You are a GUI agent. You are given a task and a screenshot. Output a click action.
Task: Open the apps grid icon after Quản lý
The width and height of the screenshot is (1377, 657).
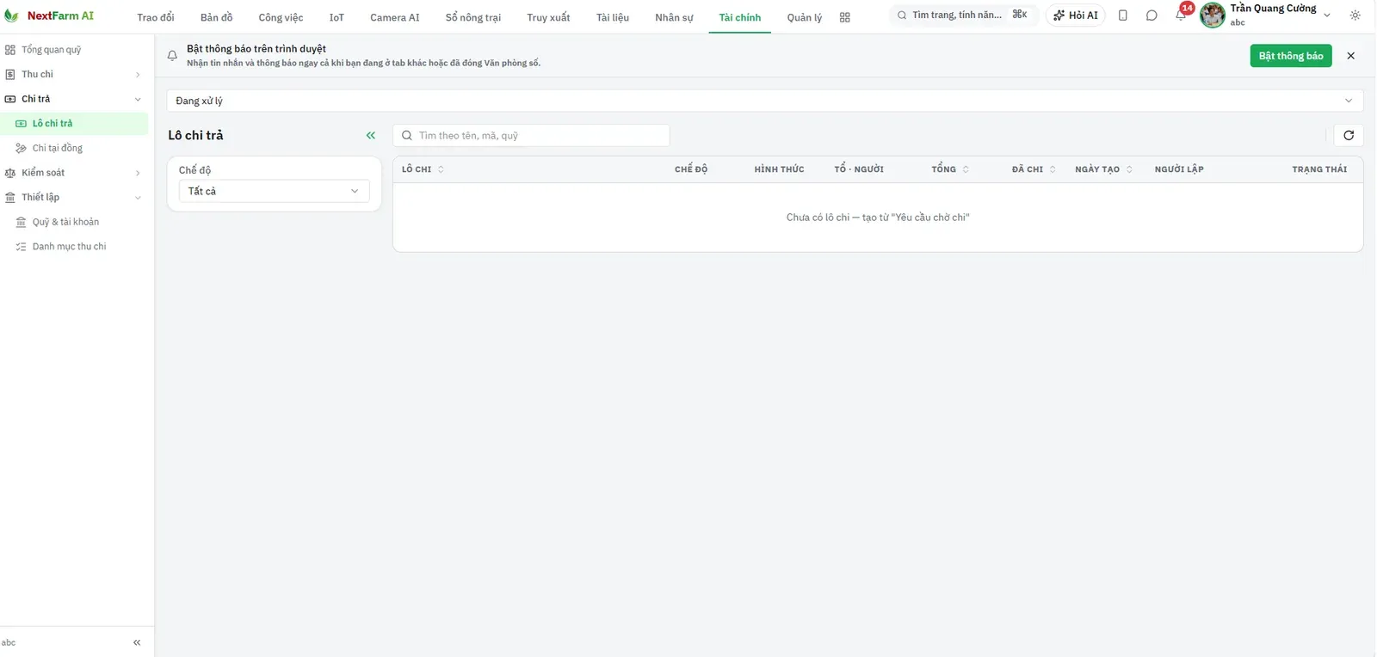coord(845,17)
